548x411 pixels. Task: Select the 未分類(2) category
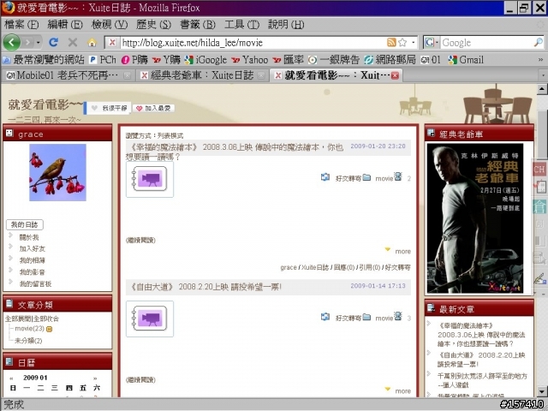28,341
